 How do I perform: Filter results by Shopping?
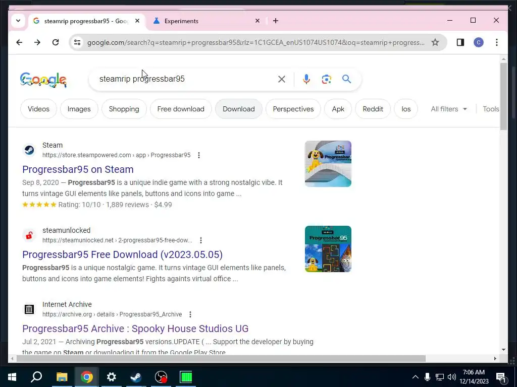(x=124, y=109)
